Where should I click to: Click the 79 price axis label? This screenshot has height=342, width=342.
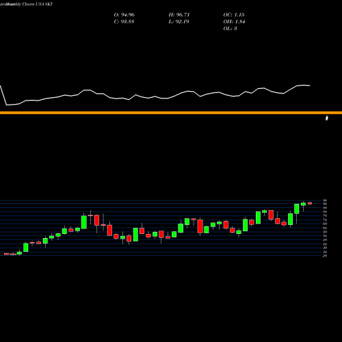325,215
